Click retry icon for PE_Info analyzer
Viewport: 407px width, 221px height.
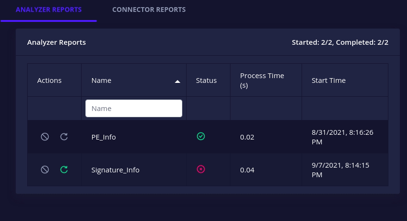tap(64, 137)
